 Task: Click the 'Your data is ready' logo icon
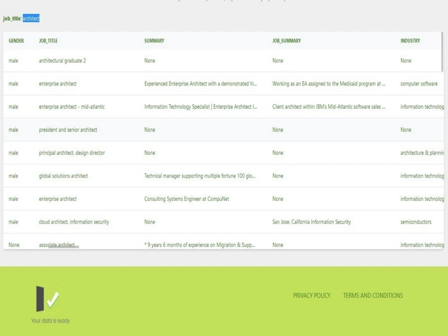point(48,298)
